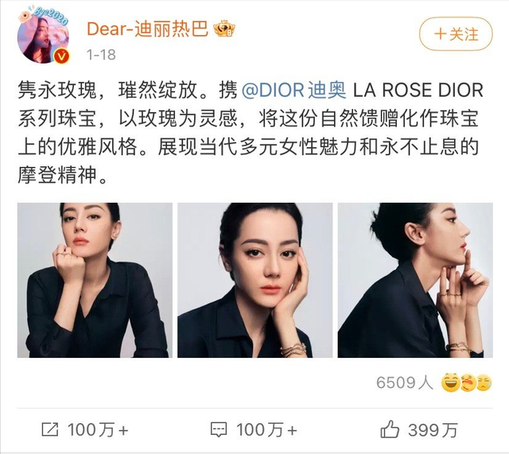509x454 pixels.
Task: Follow the user with +关注 button
Action: coord(456,34)
